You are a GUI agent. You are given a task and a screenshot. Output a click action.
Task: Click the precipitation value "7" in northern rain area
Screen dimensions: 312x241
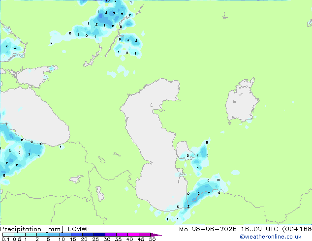[x=114, y=13]
